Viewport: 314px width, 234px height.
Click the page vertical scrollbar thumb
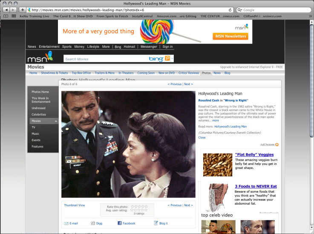pyautogui.click(x=311, y=81)
